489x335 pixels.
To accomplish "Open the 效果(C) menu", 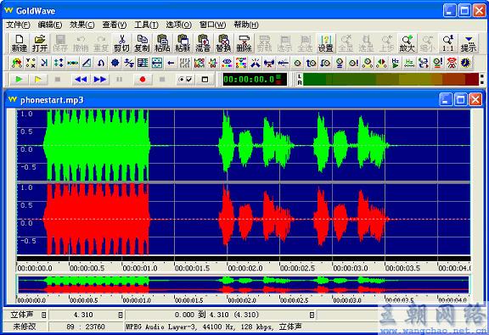I will (x=82, y=25).
